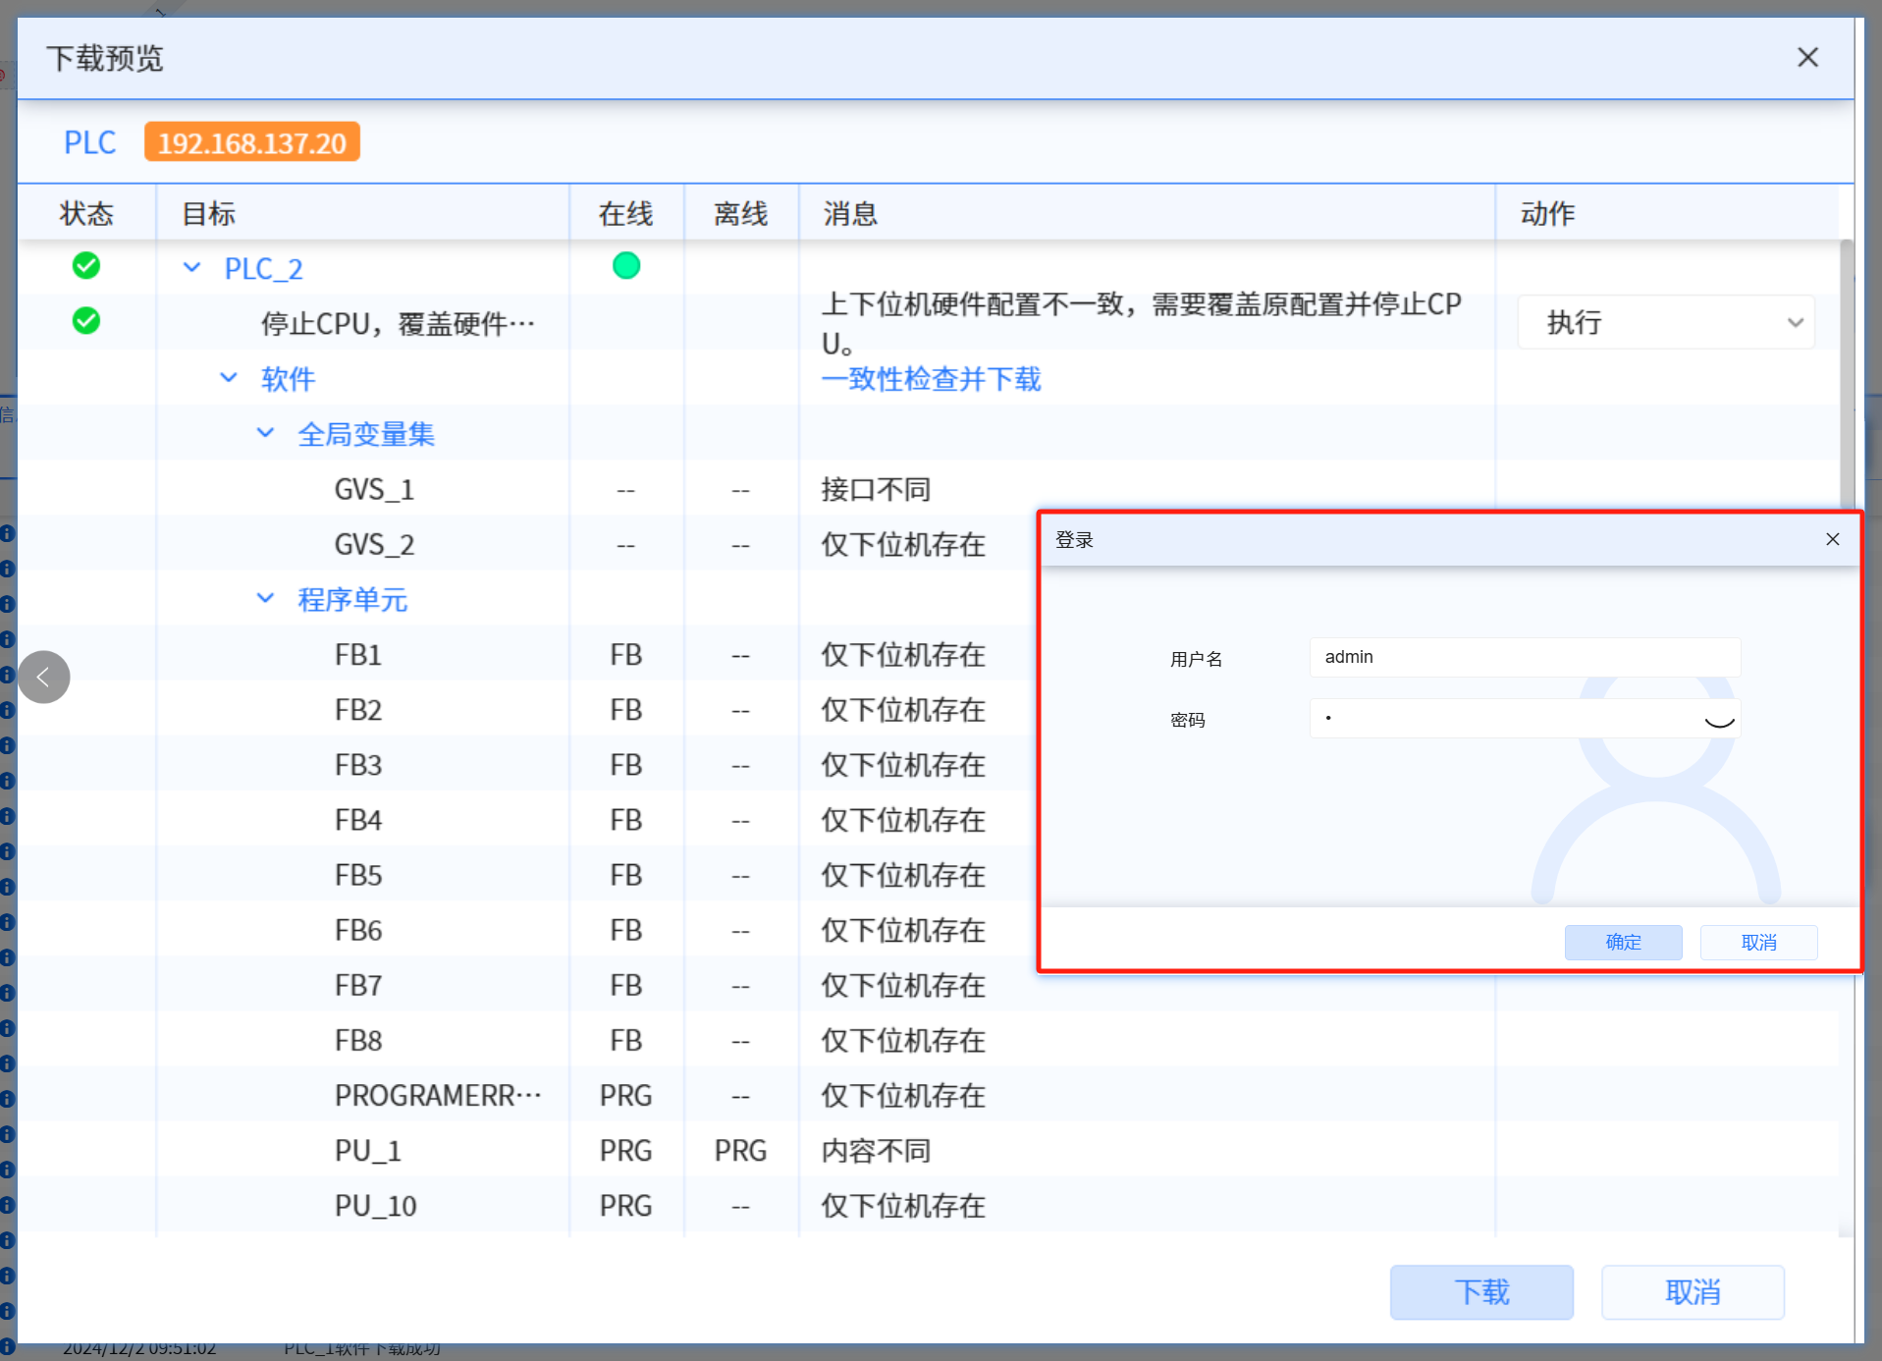The width and height of the screenshot is (1882, 1361).
Task: Click the green success check beside PLC_2
Action: tap(85, 265)
